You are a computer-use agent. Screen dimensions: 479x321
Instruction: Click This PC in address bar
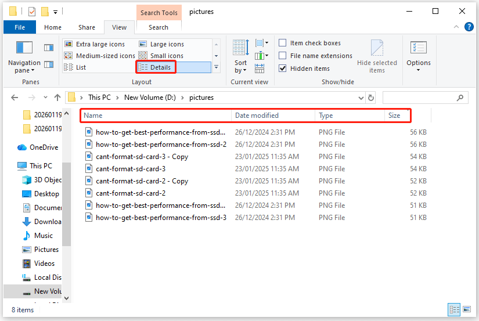point(99,98)
